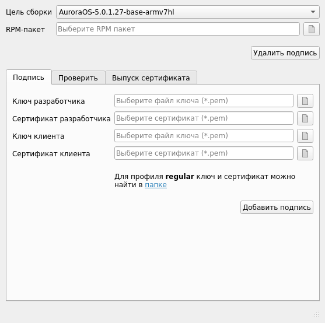Screen dimensions: 325x323
Task: Click the Удалить подпись button
Action: pyautogui.click(x=285, y=53)
